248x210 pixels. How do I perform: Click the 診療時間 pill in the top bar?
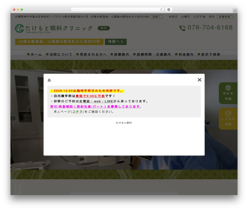tap(225, 17)
